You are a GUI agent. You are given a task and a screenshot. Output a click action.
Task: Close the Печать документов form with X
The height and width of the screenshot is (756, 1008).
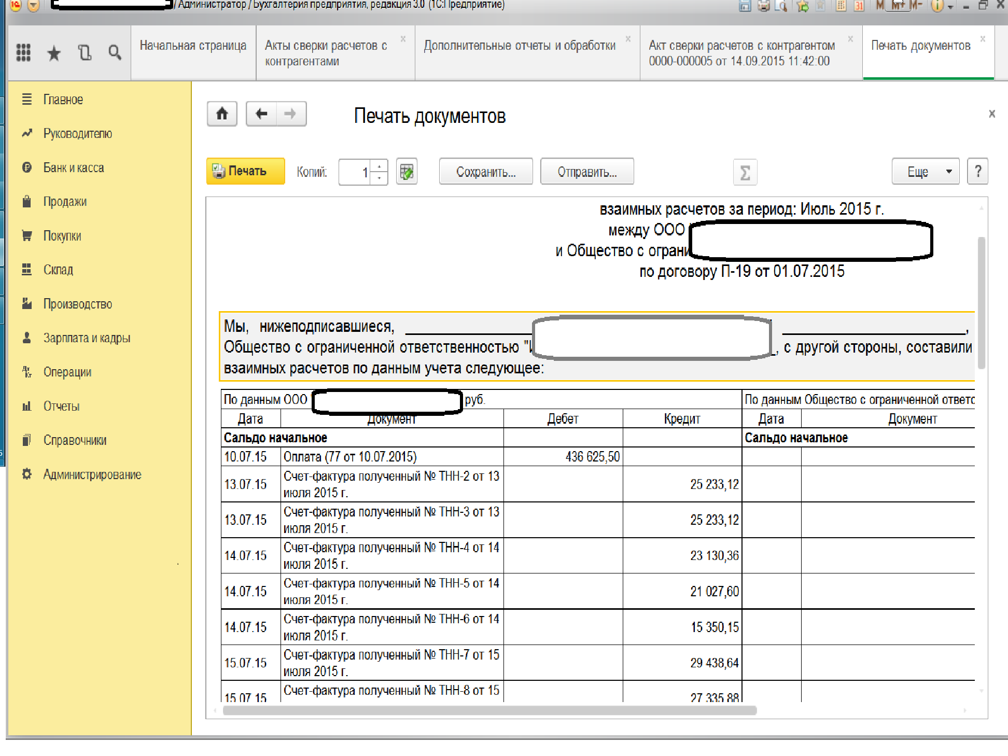point(991,114)
